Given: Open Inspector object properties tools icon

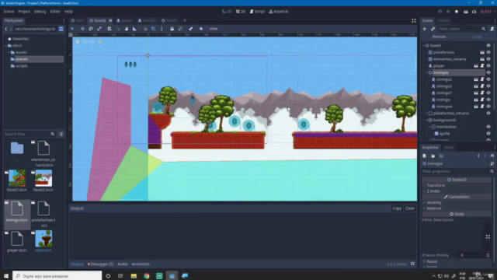Looking at the screenshot, I should tap(492, 163).
